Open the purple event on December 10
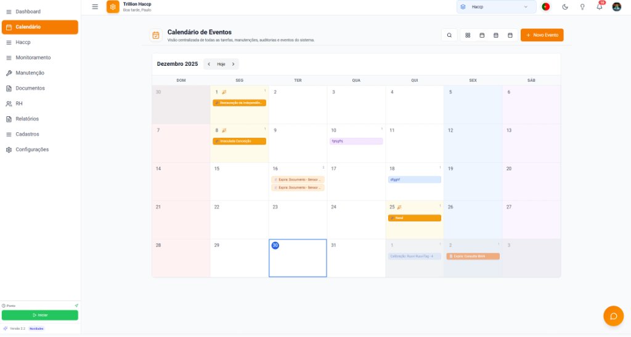The height and width of the screenshot is (337, 631). tap(356, 141)
